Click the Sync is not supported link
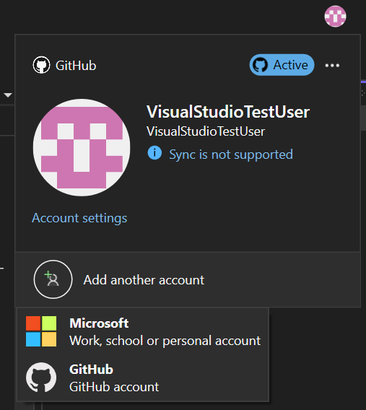 tap(231, 154)
